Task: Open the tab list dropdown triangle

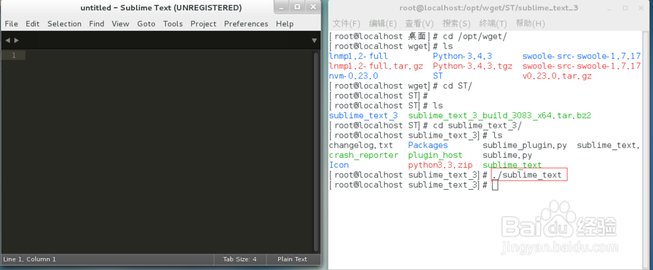Action: pyautogui.click(x=314, y=40)
